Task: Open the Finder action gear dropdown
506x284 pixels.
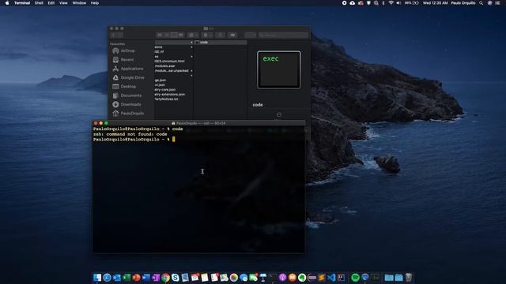Action: [x=207, y=35]
